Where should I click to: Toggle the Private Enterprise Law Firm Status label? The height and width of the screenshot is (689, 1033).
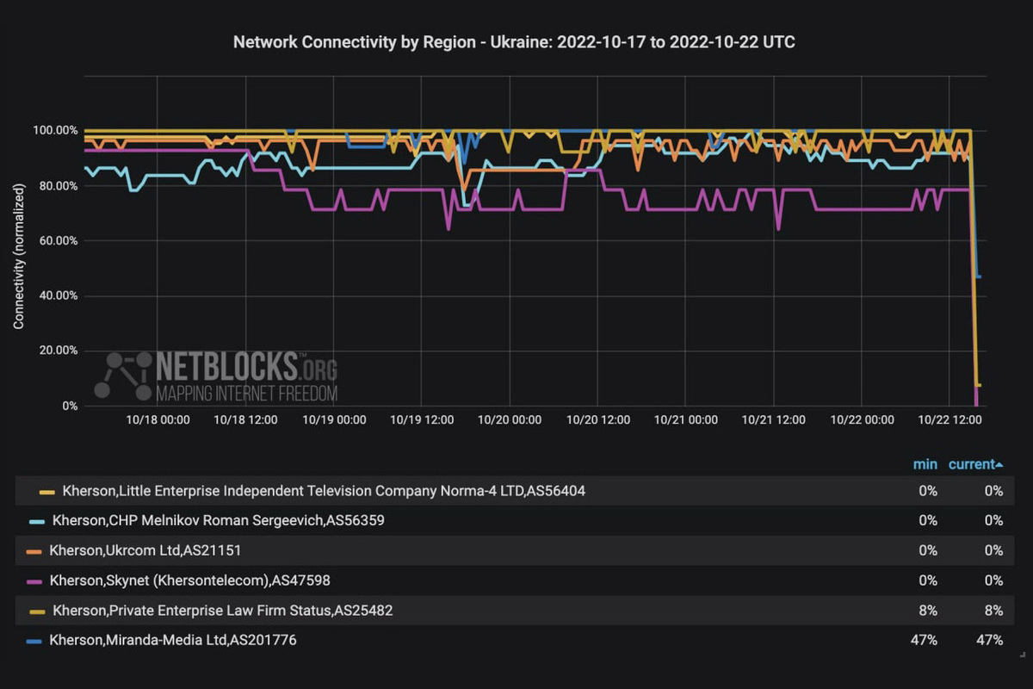[x=224, y=611]
